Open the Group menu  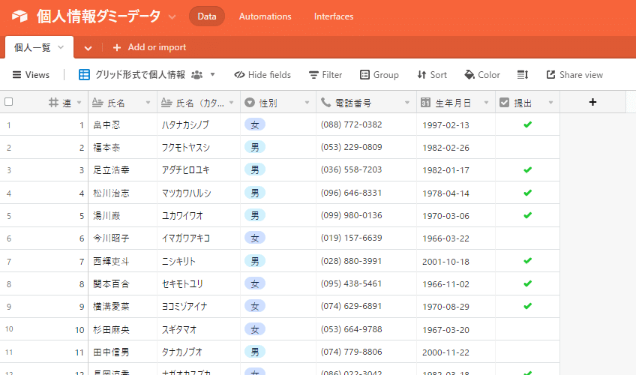click(379, 74)
